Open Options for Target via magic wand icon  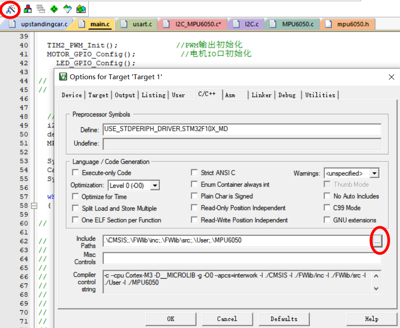click(10, 8)
